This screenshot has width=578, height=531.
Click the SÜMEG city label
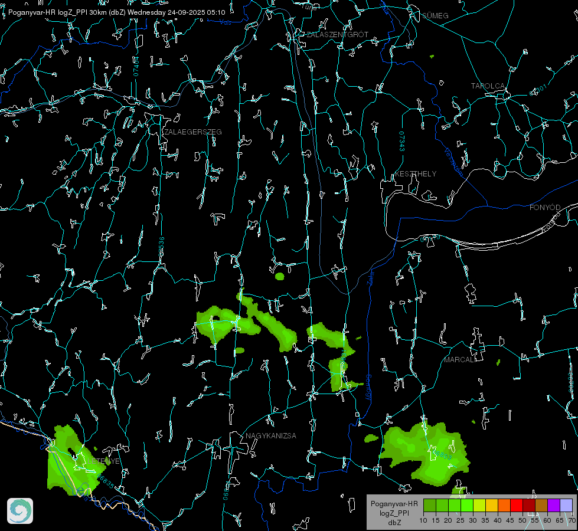(x=435, y=15)
